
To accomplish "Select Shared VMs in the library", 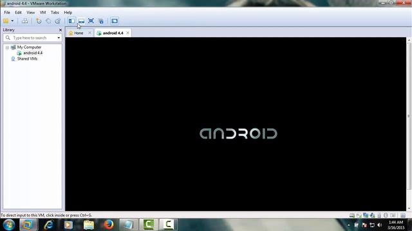I will pos(27,58).
